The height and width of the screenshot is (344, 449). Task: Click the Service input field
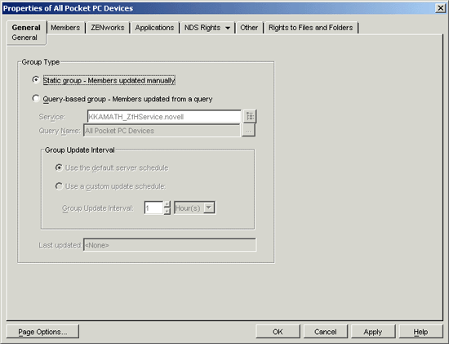tap(164, 117)
